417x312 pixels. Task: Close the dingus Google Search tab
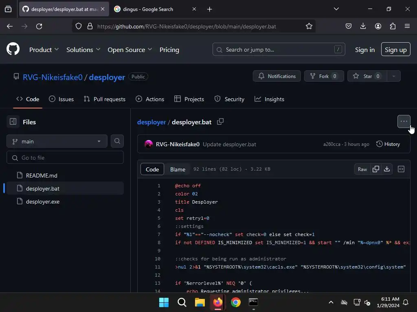coord(194,9)
